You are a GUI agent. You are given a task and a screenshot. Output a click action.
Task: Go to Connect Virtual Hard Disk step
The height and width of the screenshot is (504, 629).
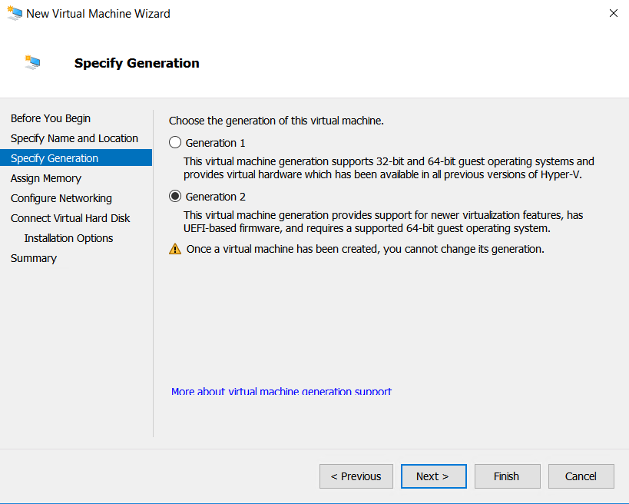71,218
